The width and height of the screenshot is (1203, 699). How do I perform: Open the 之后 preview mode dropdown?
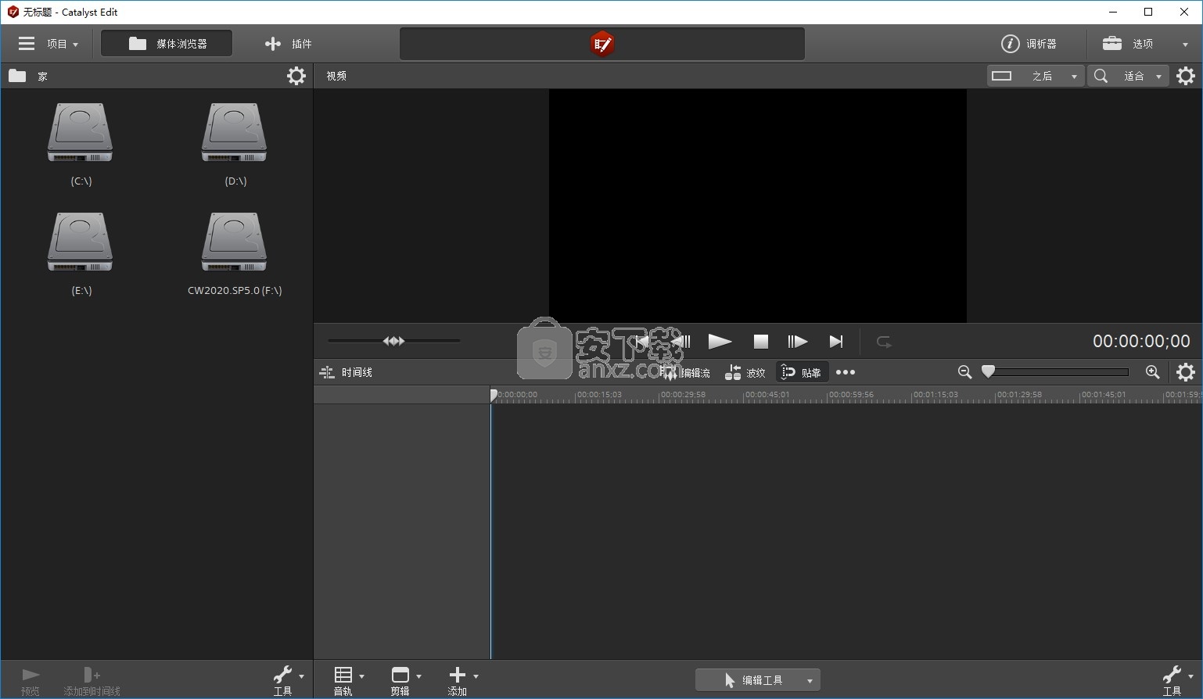click(x=1052, y=76)
